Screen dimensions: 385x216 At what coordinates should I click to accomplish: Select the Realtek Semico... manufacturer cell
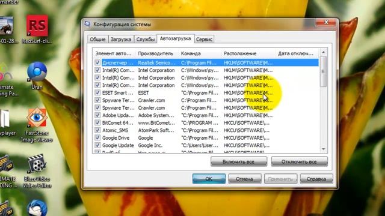156,62
